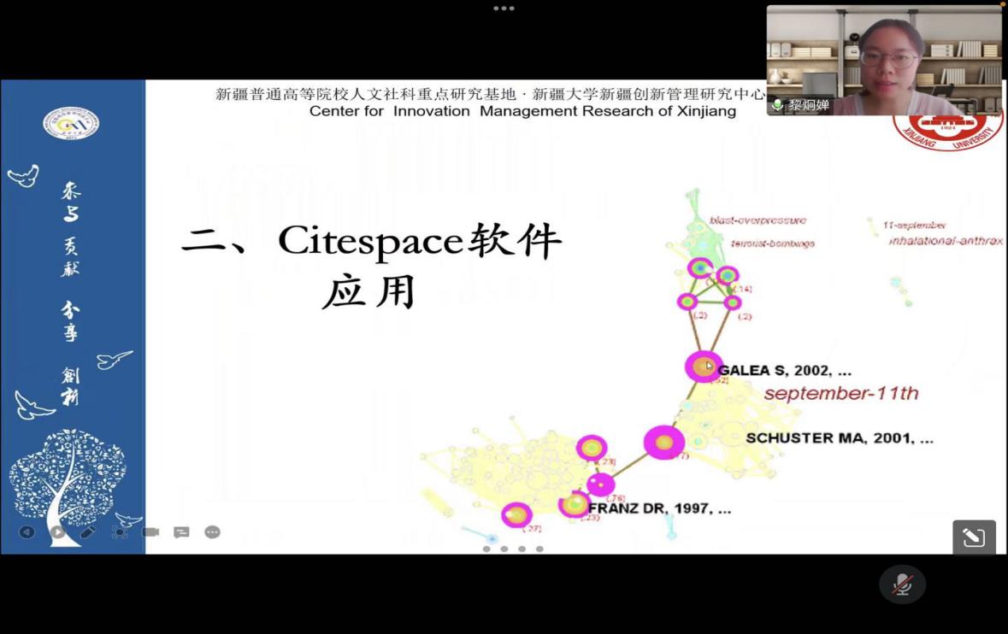Click the magenta node beside GALEA S

click(704, 367)
